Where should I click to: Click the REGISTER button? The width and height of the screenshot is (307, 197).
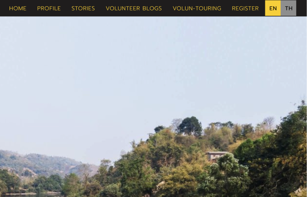(245, 9)
